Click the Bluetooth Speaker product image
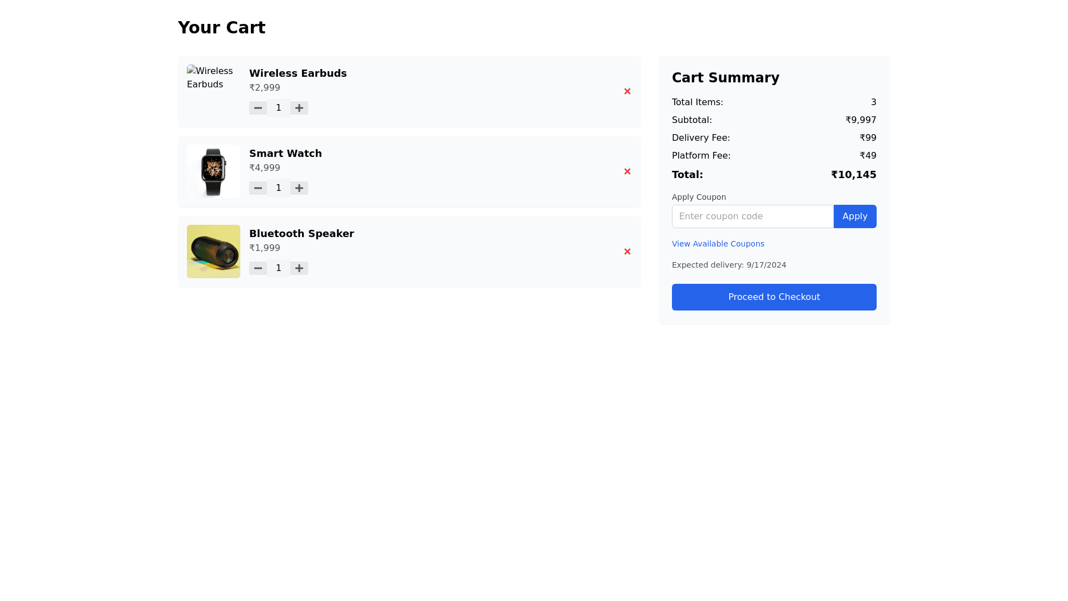Viewport: 1068px width, 601px height. tap(214, 252)
